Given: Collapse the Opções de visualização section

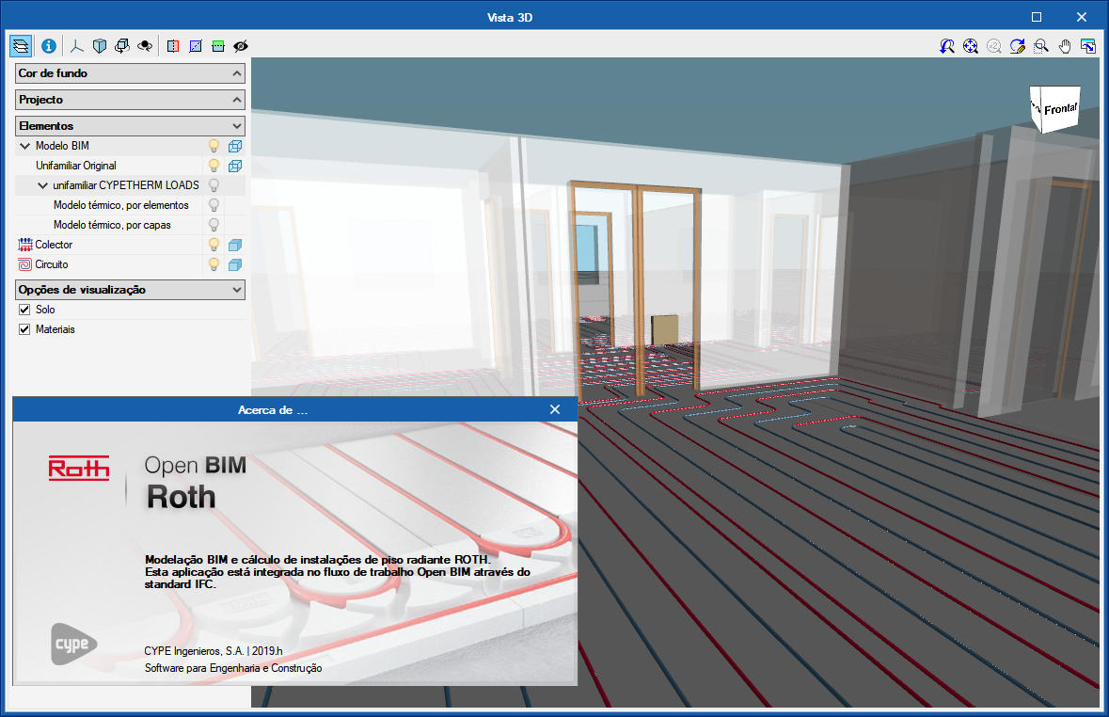Looking at the screenshot, I should pyautogui.click(x=130, y=290).
